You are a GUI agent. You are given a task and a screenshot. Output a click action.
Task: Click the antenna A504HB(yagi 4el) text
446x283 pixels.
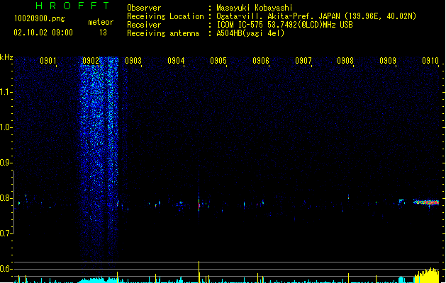pos(250,33)
